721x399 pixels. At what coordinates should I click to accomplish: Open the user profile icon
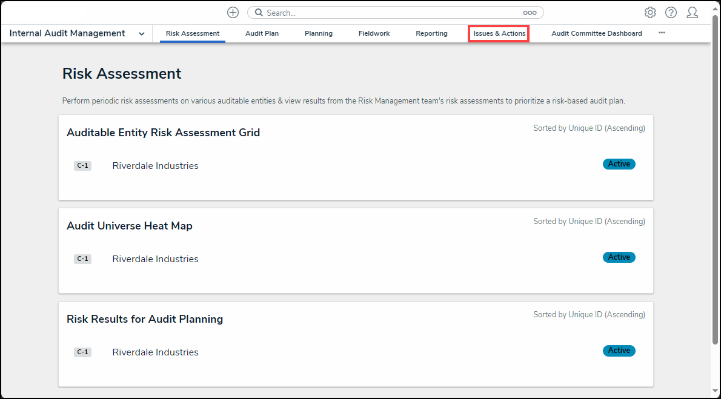click(x=692, y=13)
